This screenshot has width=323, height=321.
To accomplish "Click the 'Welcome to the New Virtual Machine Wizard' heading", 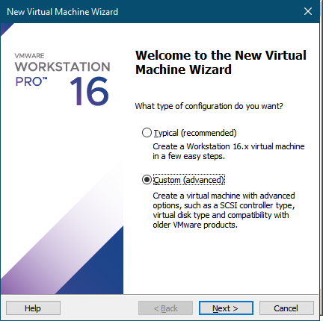I will coord(221,62).
